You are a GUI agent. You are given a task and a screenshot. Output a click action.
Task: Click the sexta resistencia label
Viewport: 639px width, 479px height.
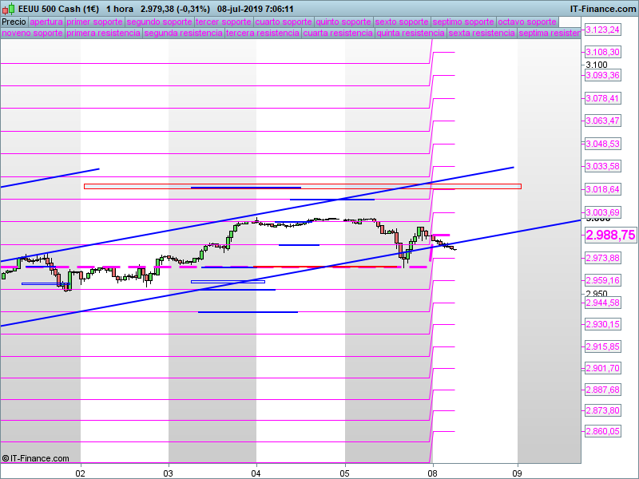pos(482,33)
